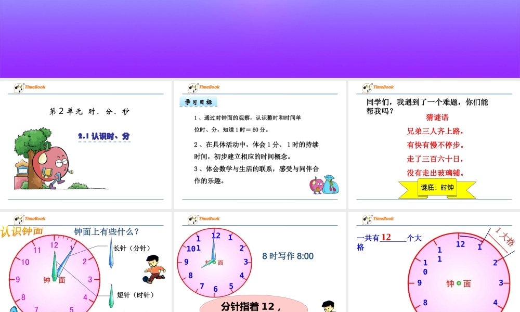The image size is (520, 312).
Task: Click the line 有快有慢不停步。
Action: 435,145
